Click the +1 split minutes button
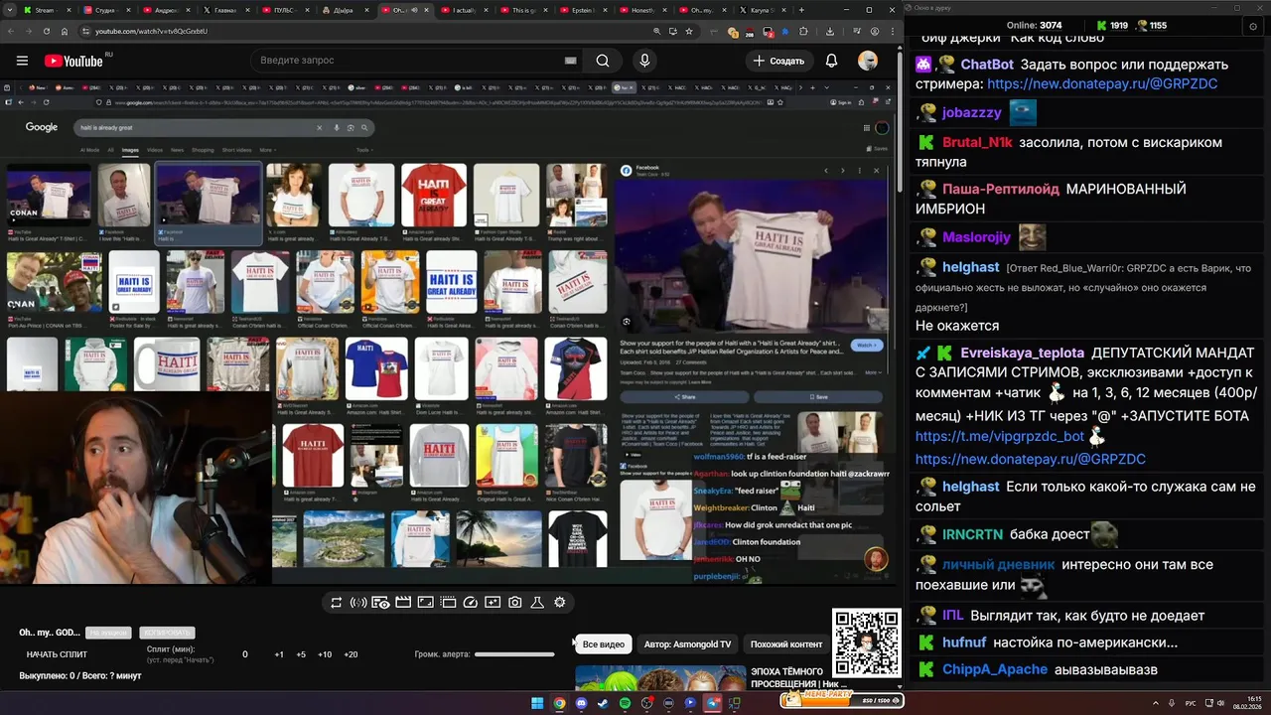The width and height of the screenshot is (1271, 715). tap(279, 654)
